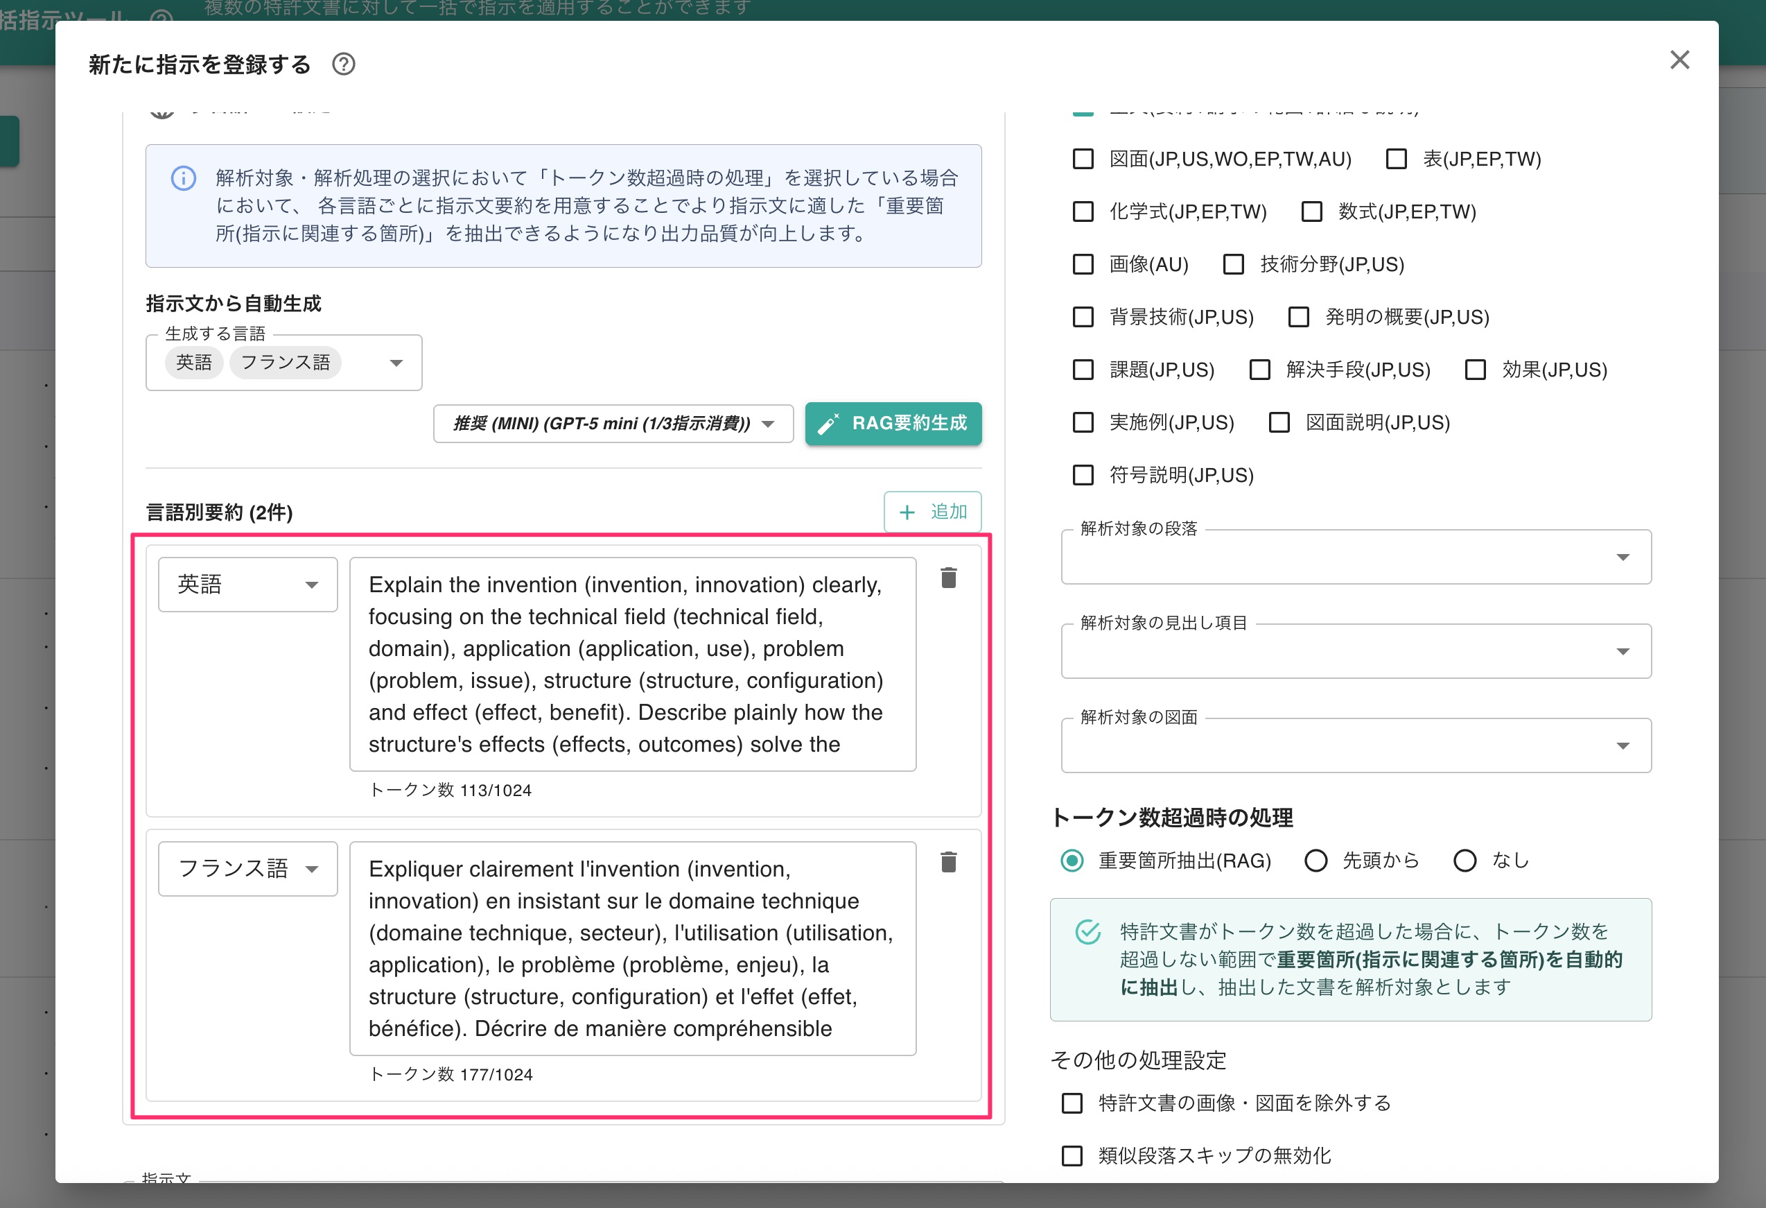Check 実施例(JP,US) checkbox
Viewport: 1766px width, 1208px height.
1083,422
